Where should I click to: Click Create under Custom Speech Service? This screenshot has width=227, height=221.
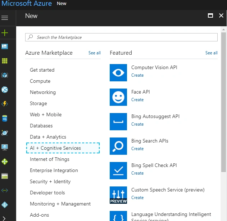point(137,198)
